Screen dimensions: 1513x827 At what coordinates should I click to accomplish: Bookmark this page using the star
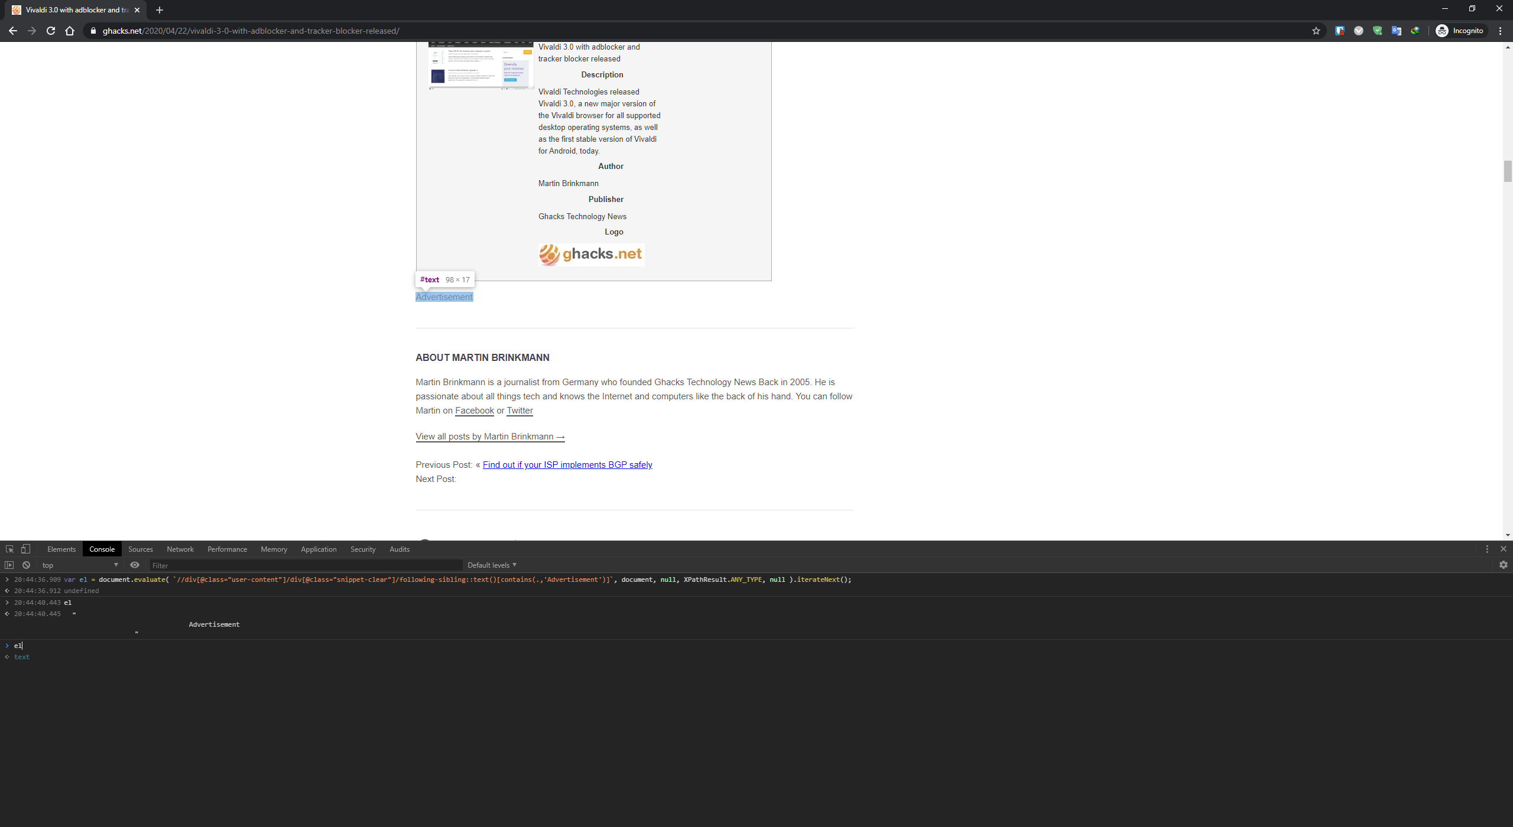pos(1316,31)
